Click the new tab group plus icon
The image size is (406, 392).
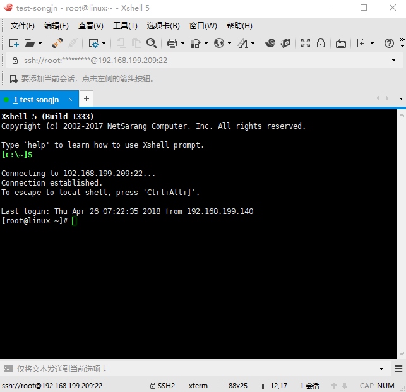[362, 43]
